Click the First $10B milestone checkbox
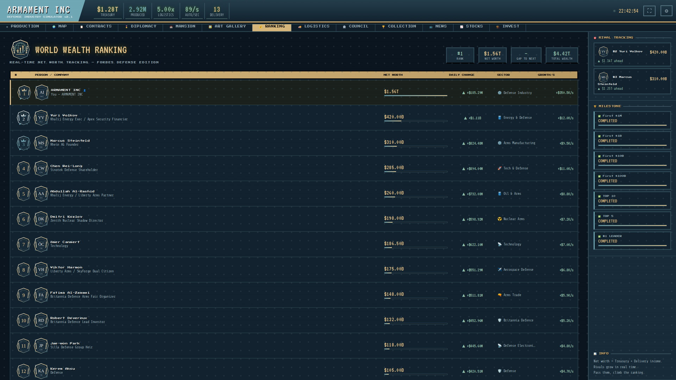The height and width of the screenshot is (380, 676). click(x=599, y=156)
